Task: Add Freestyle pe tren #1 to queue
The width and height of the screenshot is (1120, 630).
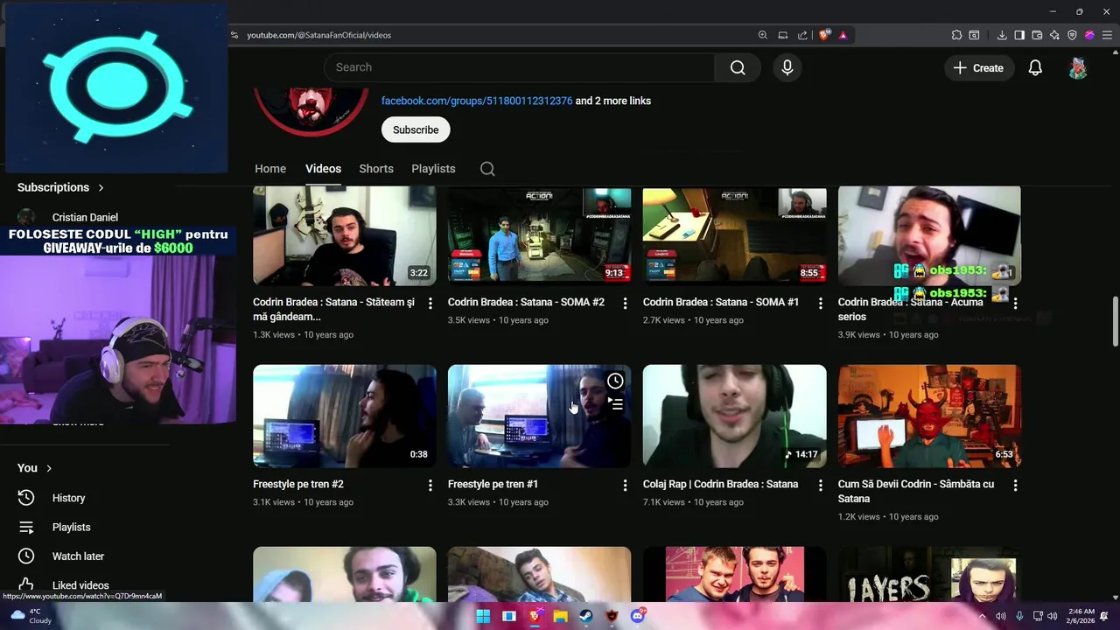Action: (x=615, y=403)
